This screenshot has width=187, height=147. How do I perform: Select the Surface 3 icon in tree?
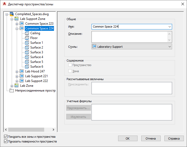click(x=27, y=52)
